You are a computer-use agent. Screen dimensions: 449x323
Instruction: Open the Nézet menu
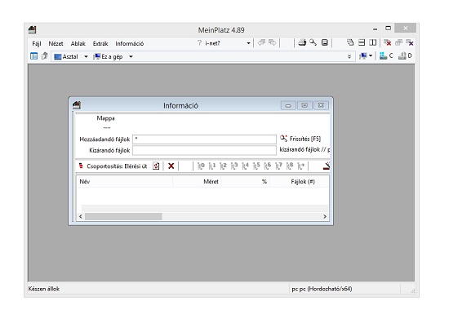coord(56,43)
